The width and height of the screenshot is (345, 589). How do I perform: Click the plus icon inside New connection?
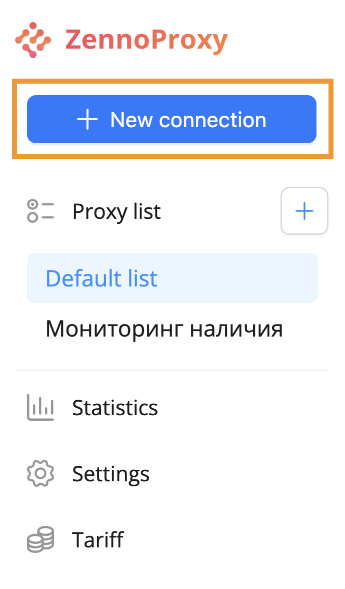coord(87,120)
